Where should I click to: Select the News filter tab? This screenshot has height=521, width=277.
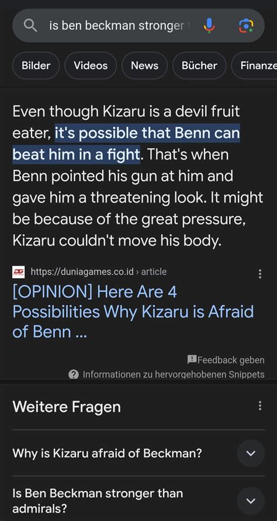click(145, 65)
